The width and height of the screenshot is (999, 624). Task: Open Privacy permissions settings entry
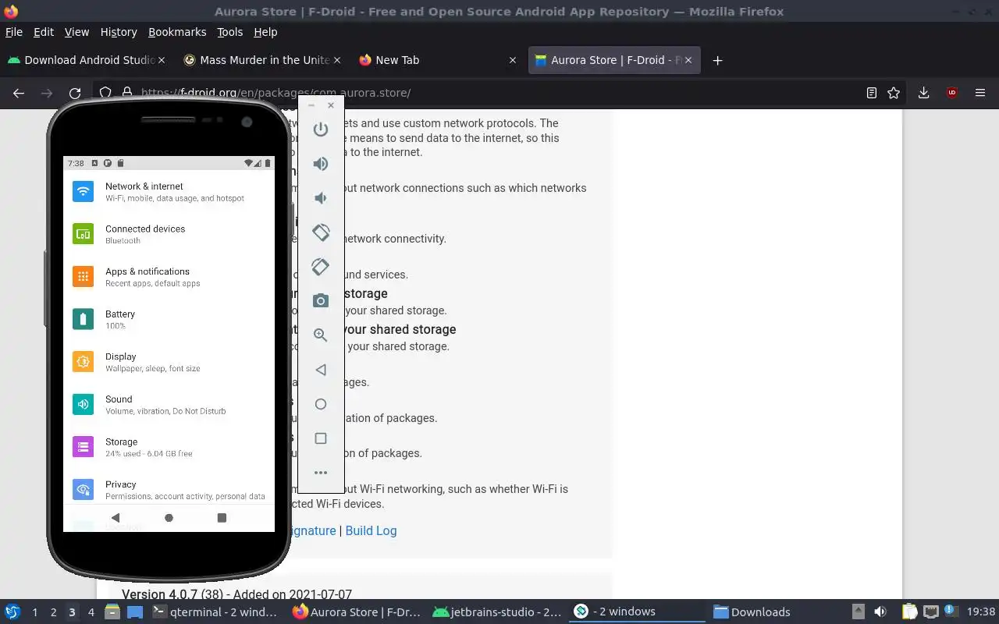coord(169,489)
